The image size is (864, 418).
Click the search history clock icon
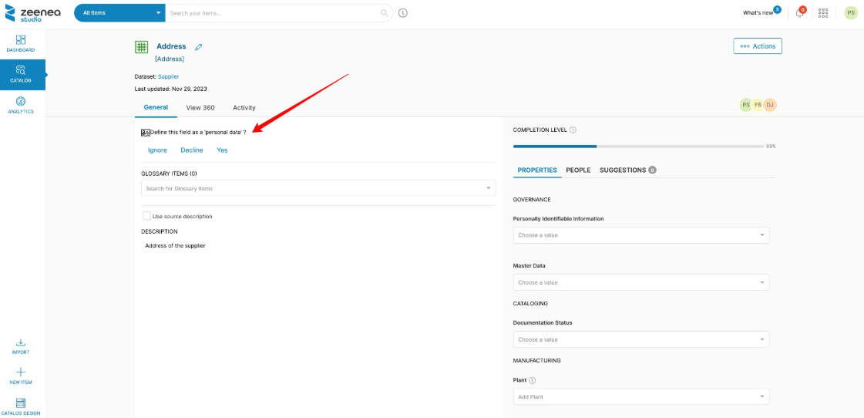point(403,13)
